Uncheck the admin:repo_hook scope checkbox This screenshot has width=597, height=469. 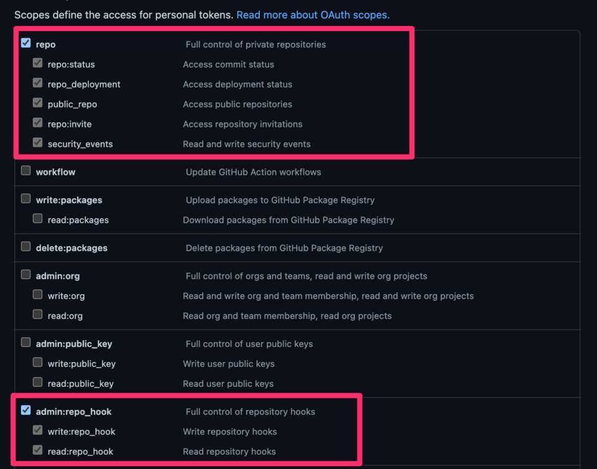[26, 410]
